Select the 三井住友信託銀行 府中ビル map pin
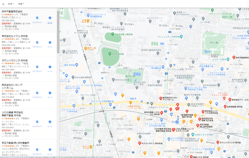This screenshot has width=249, height=158. tap(64, 52)
